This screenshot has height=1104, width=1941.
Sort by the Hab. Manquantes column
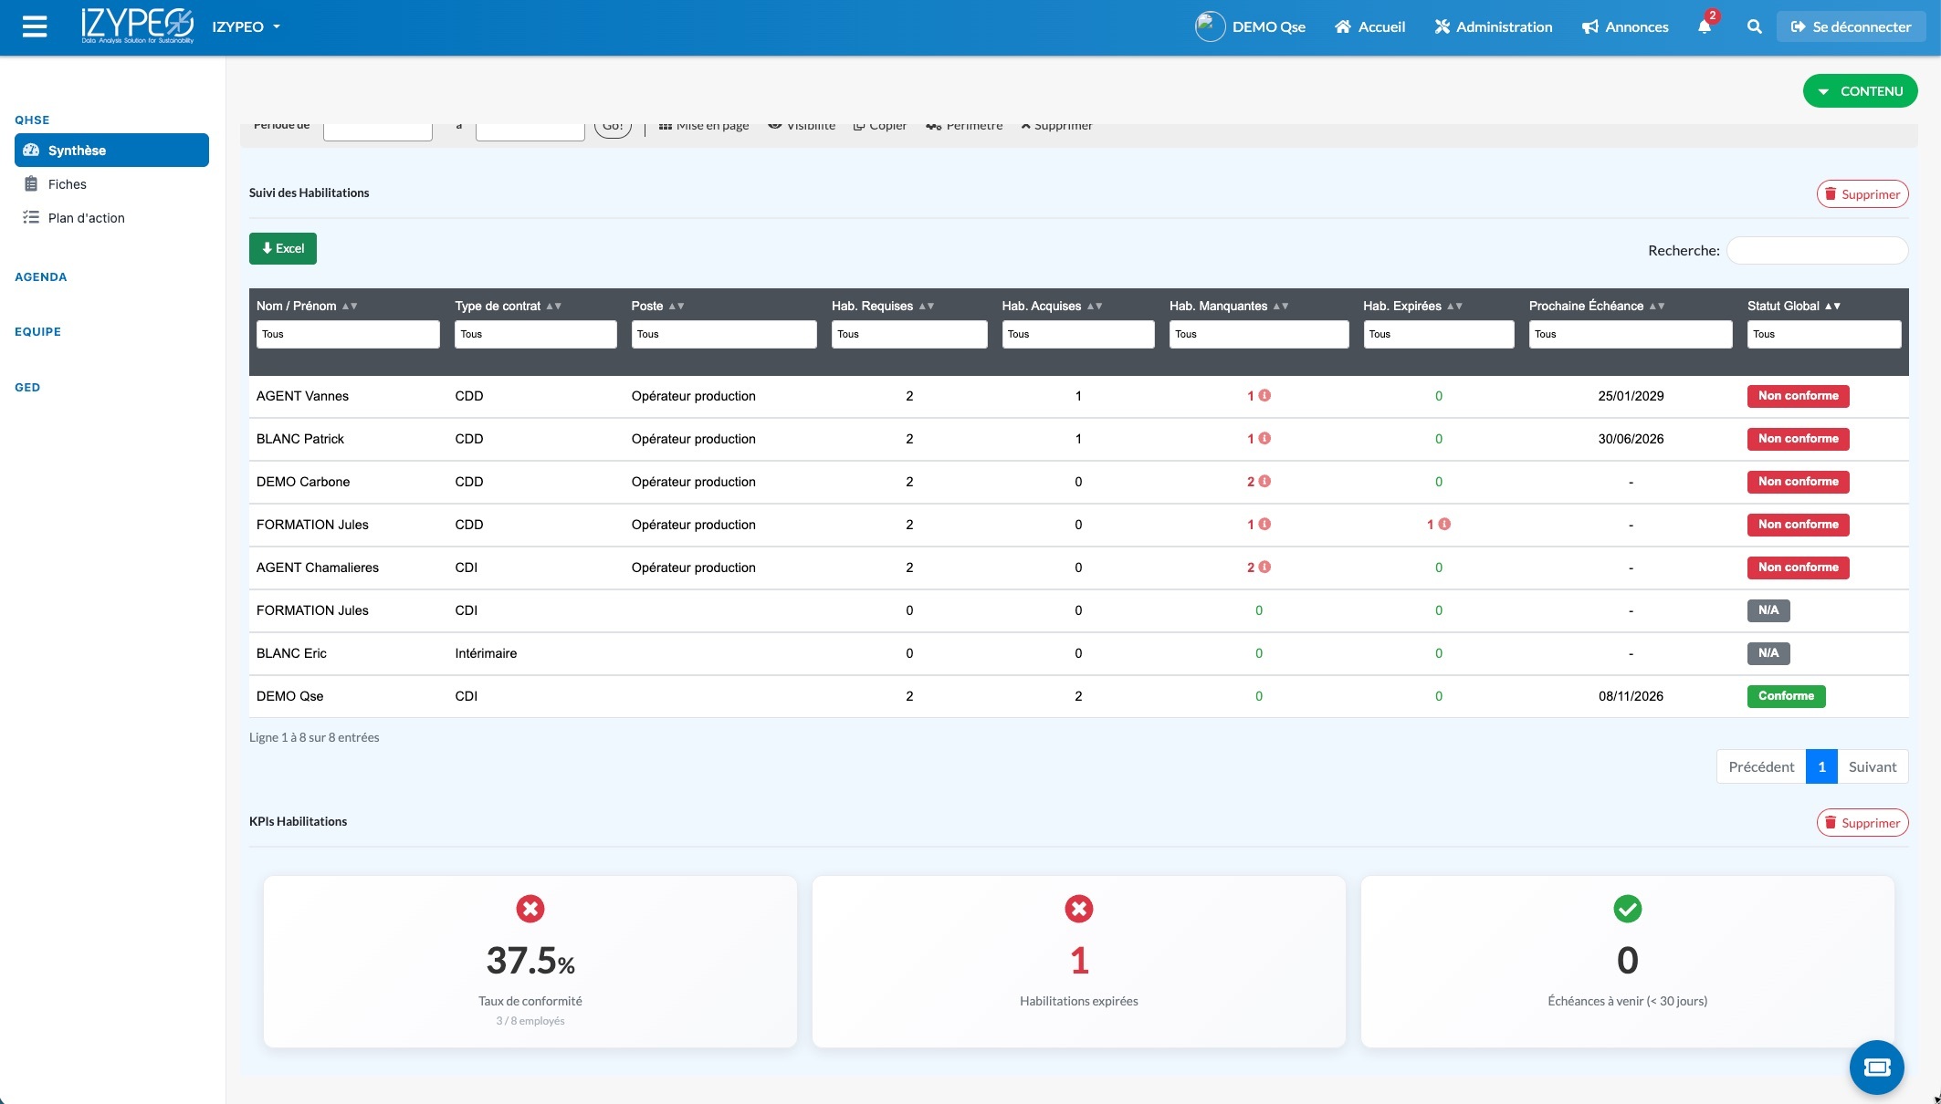pos(1280,307)
